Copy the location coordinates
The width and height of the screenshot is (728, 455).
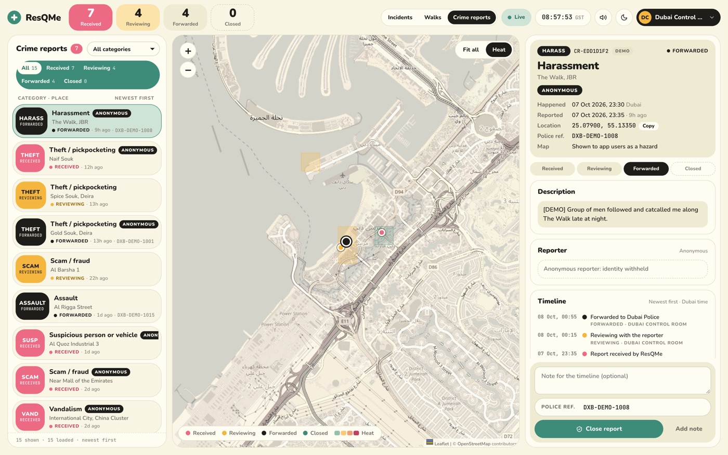point(648,126)
